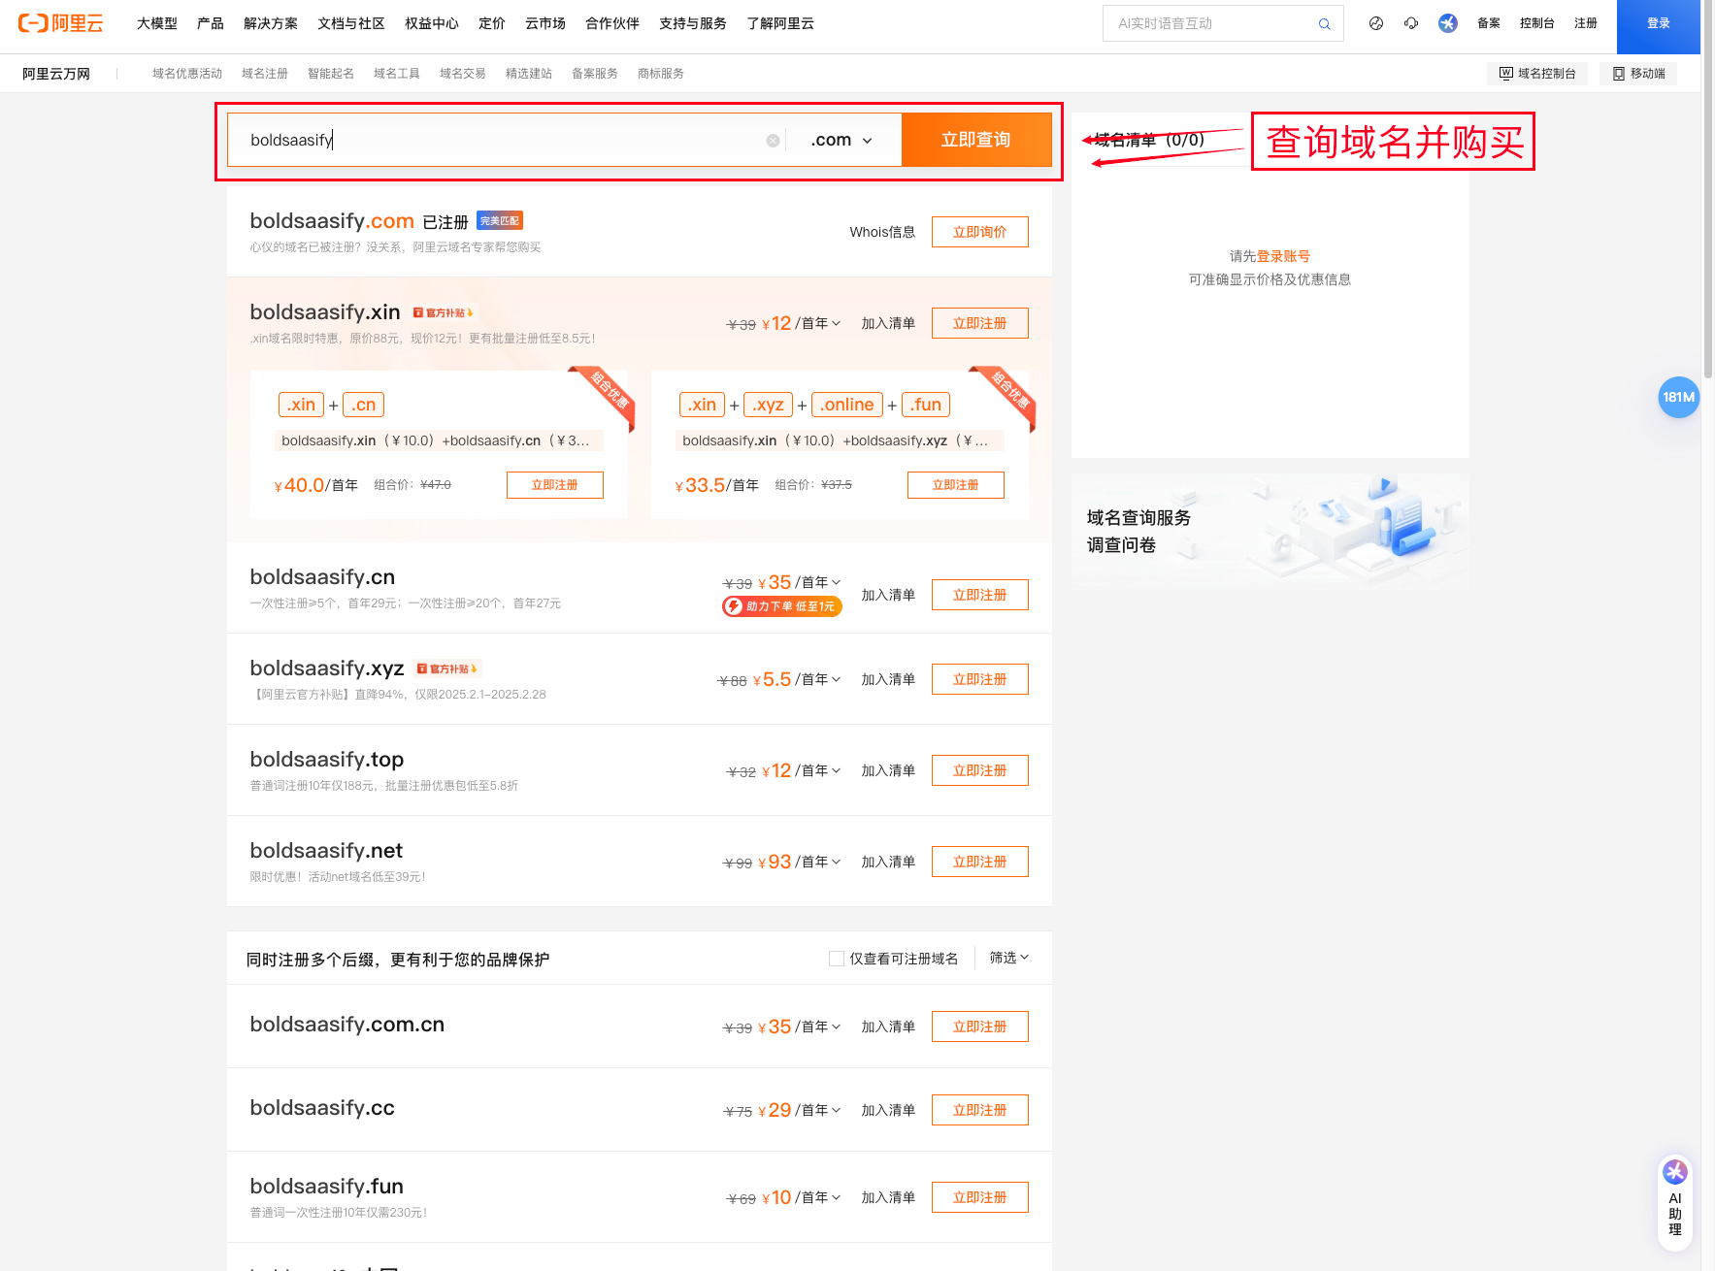
Task: Open Whois信息 for boldsaasify.com
Action: tap(882, 232)
